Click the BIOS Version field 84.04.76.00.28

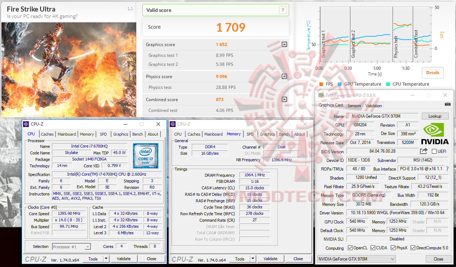click(x=382, y=151)
